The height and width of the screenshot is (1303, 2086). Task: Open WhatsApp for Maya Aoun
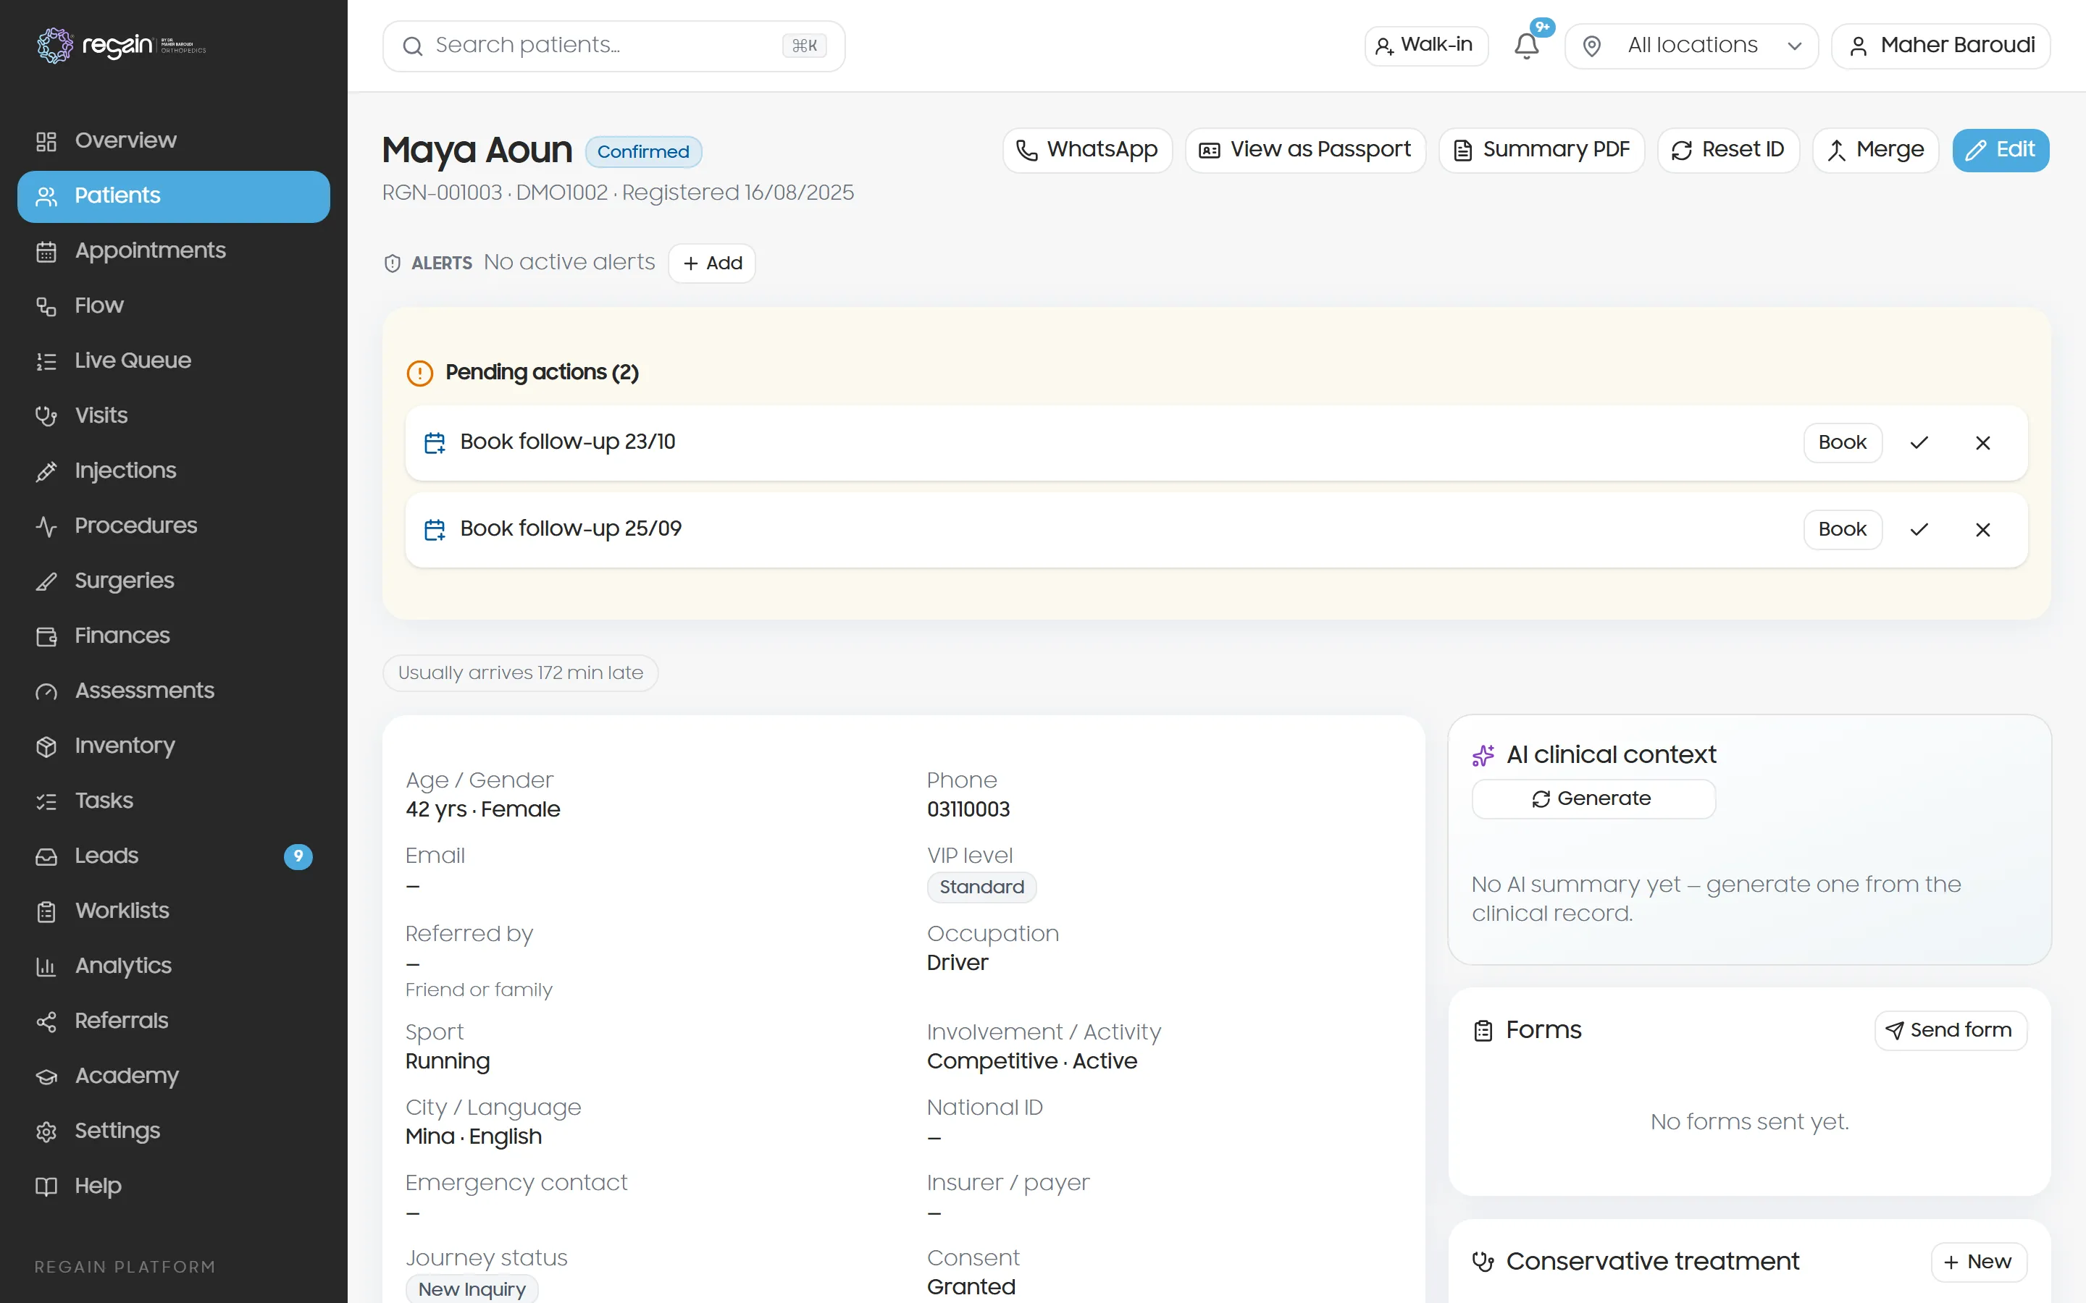point(1087,150)
